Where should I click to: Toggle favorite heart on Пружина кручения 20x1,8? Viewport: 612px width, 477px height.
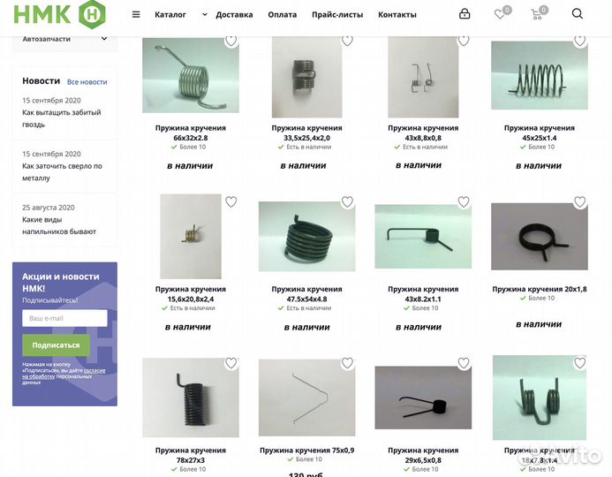click(579, 201)
